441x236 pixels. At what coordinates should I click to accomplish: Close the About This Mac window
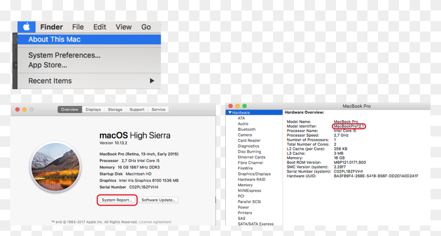[x=17, y=110]
